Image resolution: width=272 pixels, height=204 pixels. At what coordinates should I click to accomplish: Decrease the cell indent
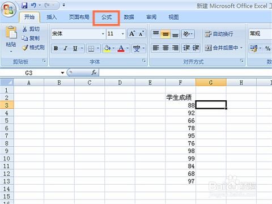click(x=186, y=48)
